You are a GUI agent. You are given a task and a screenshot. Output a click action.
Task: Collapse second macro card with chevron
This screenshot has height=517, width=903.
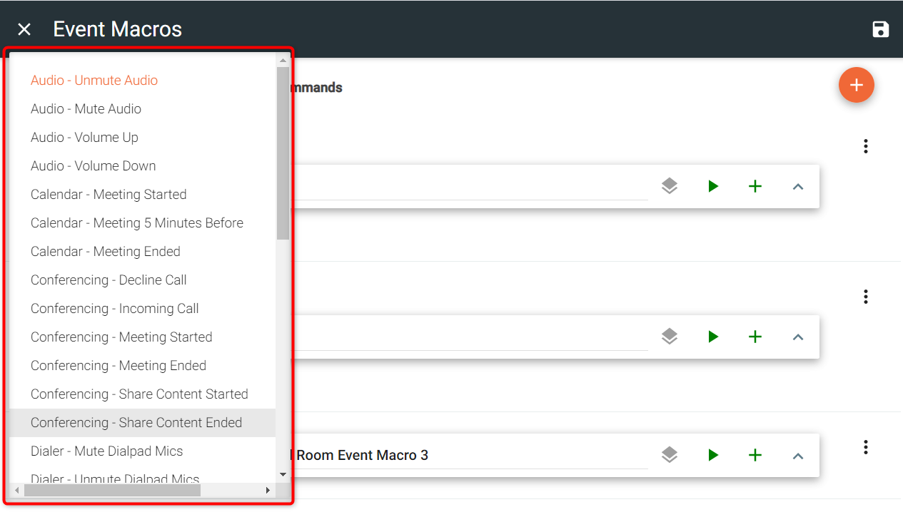coord(798,337)
